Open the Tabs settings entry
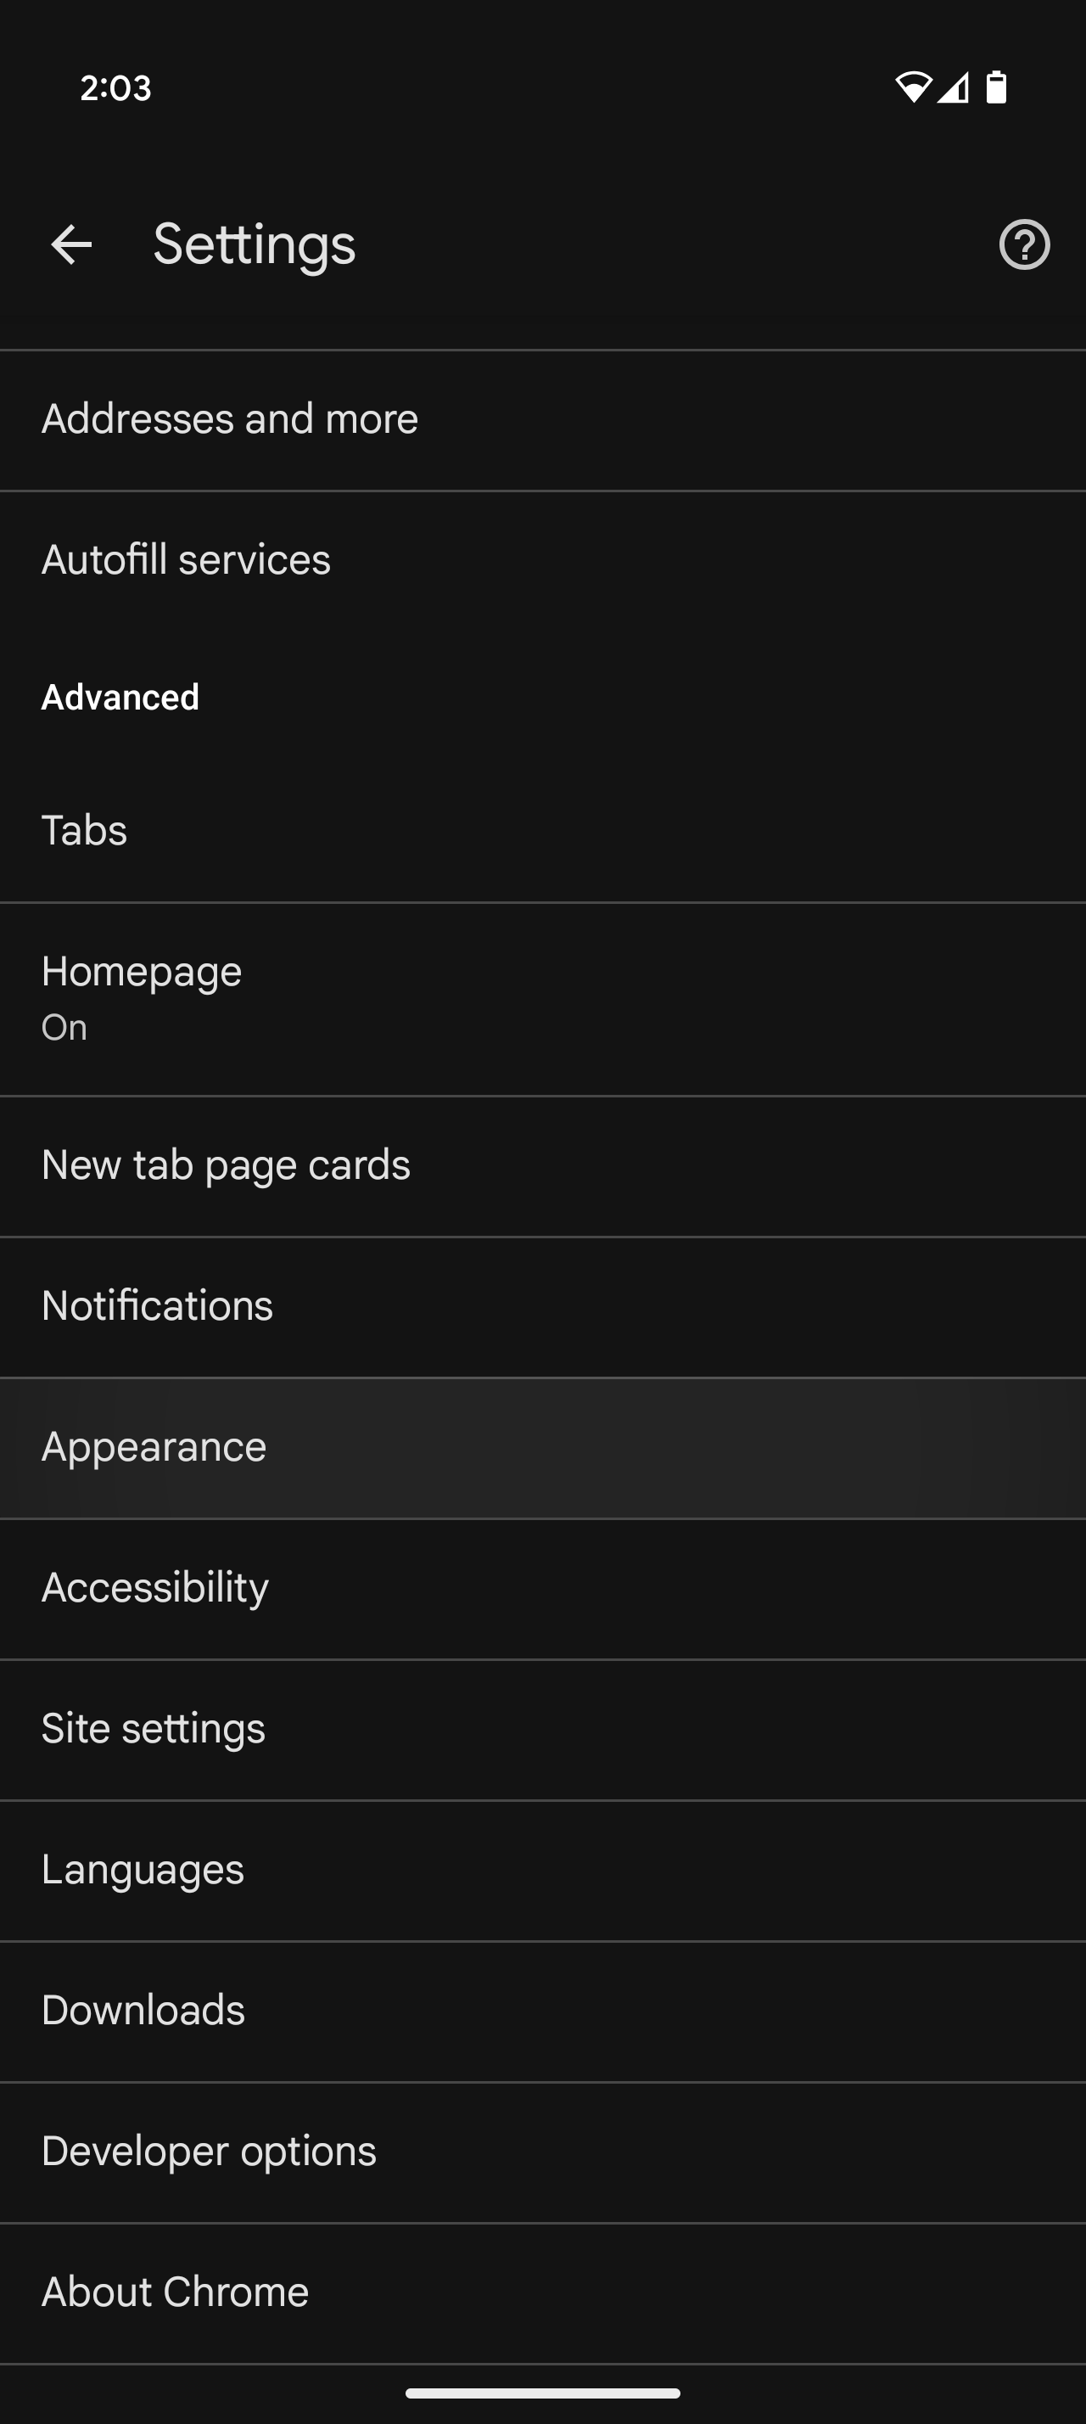Screen dimensions: 1086x2424 coord(542,829)
